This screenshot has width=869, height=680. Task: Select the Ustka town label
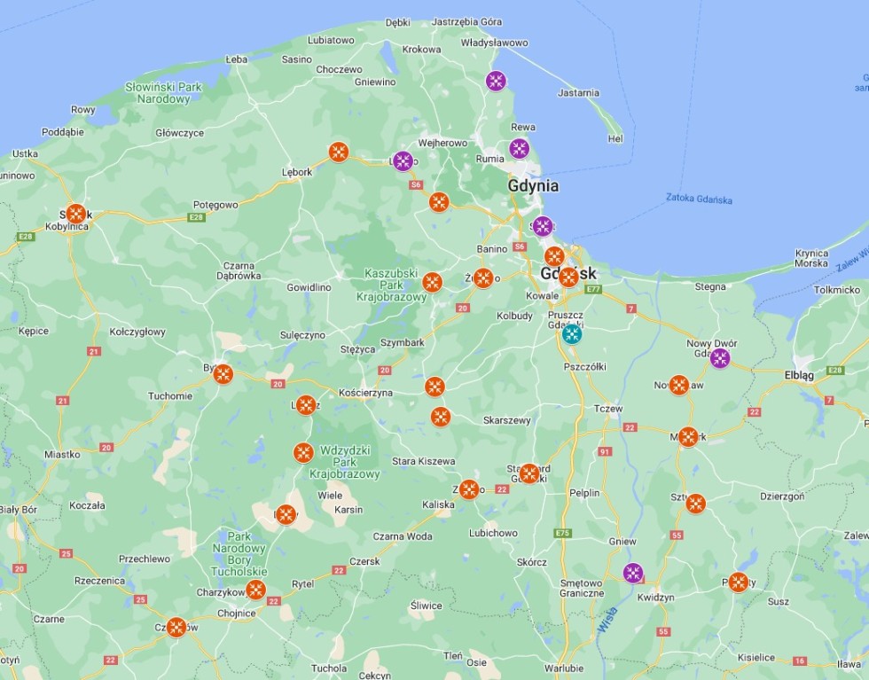[x=25, y=153]
